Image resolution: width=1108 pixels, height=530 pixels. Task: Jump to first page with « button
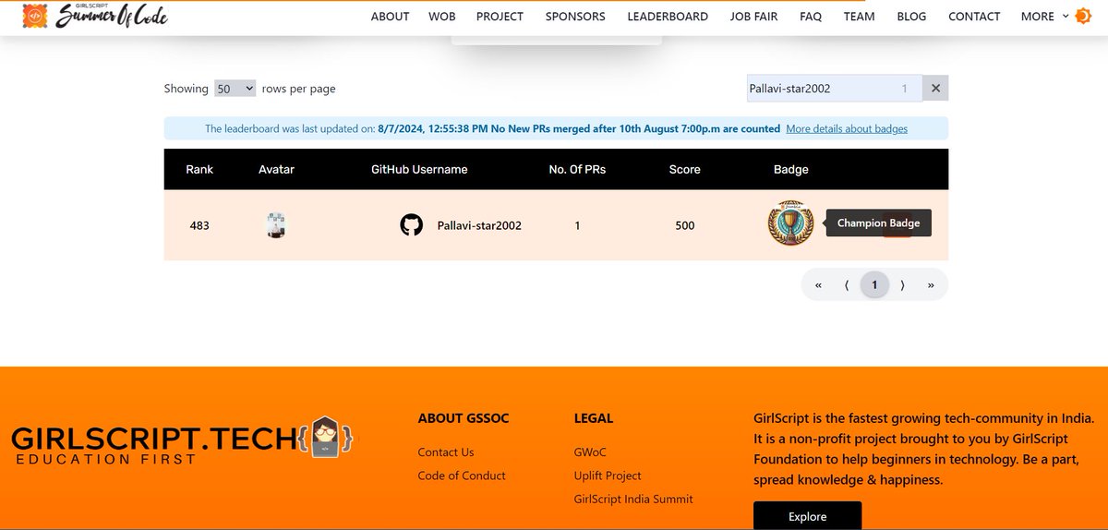click(818, 285)
